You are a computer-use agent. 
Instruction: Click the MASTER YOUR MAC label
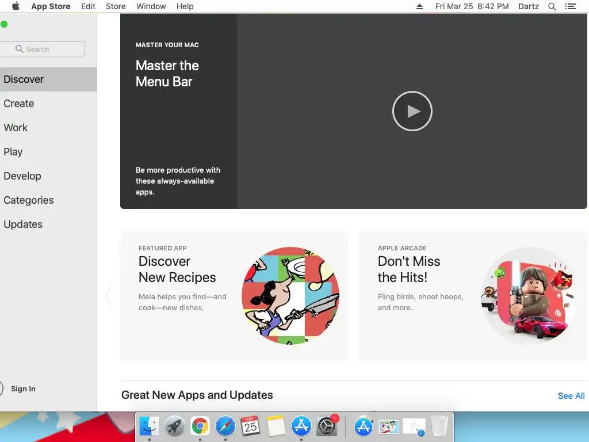pos(167,45)
